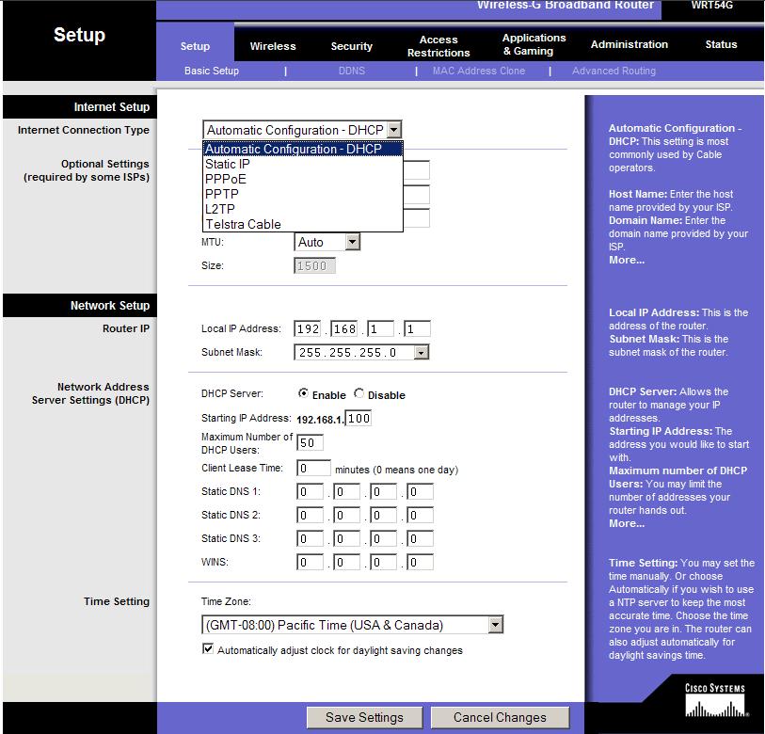Select the DHCP Server Disable radio button
765x734 pixels.
pyautogui.click(x=359, y=393)
